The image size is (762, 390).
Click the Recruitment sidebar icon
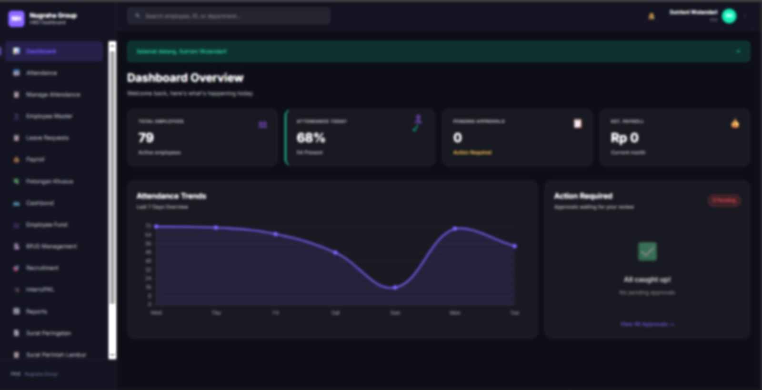[16, 268]
